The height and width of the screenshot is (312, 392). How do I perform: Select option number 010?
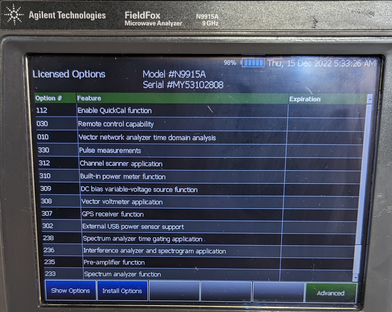(x=43, y=137)
